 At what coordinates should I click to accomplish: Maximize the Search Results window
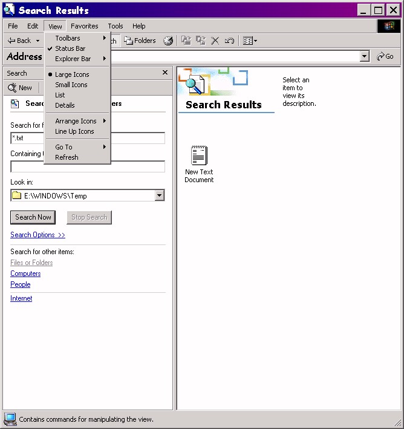click(378, 10)
